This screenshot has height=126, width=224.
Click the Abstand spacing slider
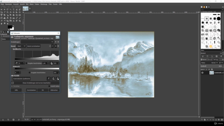pyautogui.click(x=211, y=53)
